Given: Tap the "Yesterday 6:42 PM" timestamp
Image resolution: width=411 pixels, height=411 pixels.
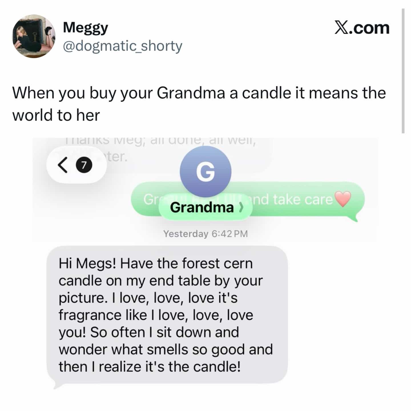Looking at the screenshot, I should click(205, 234).
